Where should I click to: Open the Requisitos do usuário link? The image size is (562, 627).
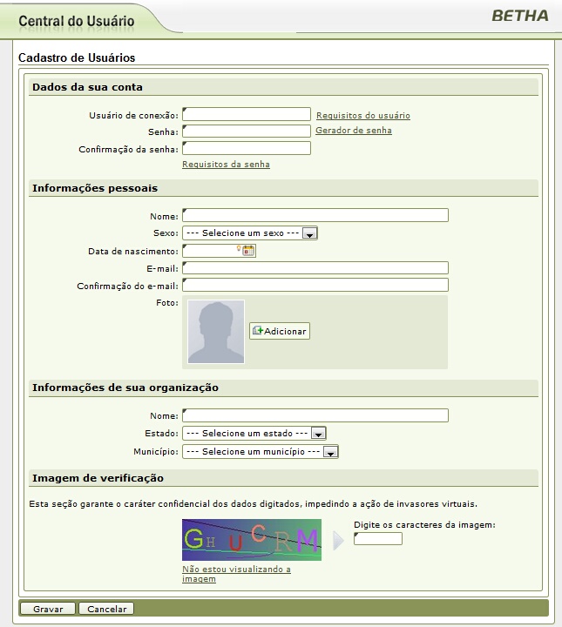363,116
